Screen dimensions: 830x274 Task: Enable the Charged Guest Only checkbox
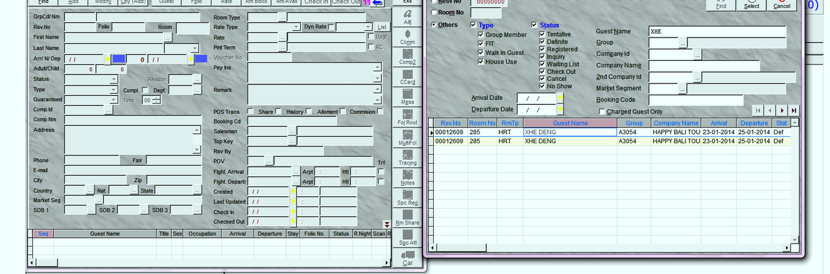click(602, 112)
